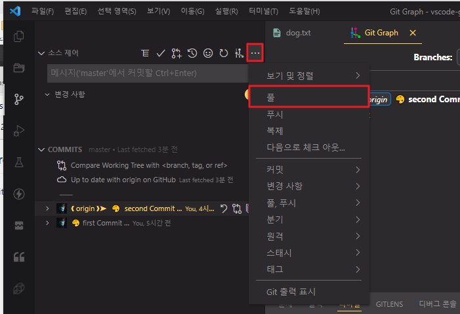Select 풀 from the context menu
The width and height of the screenshot is (460, 314).
tap(309, 97)
